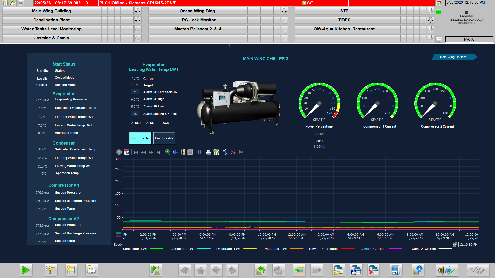The width and height of the screenshot is (495, 278).
Task: Pause the trend update
Action: (x=199, y=152)
